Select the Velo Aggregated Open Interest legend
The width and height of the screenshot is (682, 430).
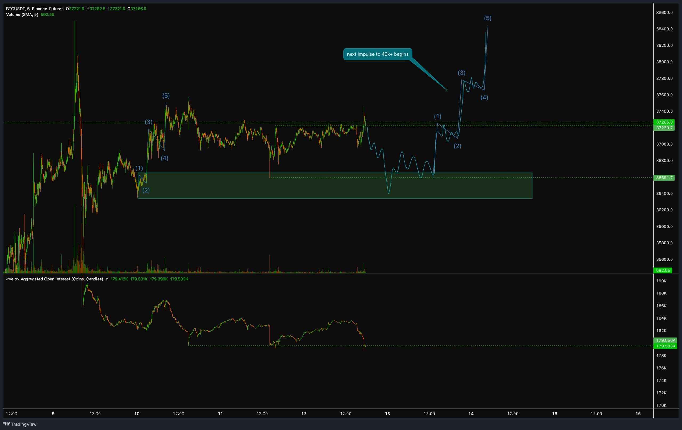[x=54, y=279]
